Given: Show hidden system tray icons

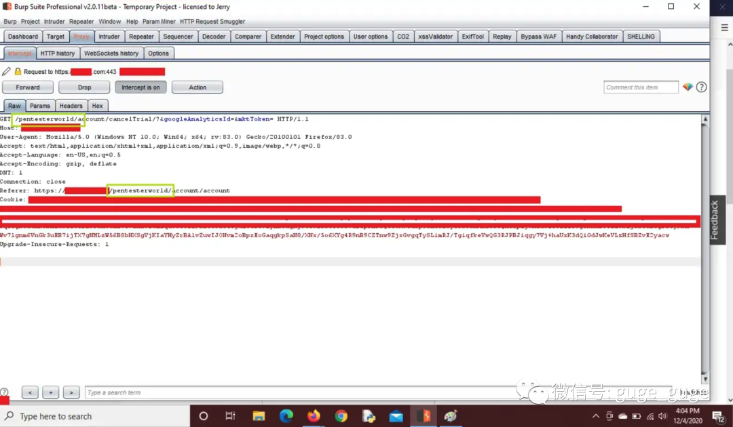Looking at the screenshot, I should pyautogui.click(x=596, y=415).
